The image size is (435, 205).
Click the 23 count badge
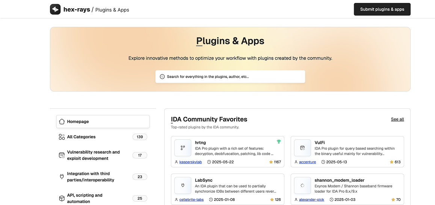[x=140, y=177]
